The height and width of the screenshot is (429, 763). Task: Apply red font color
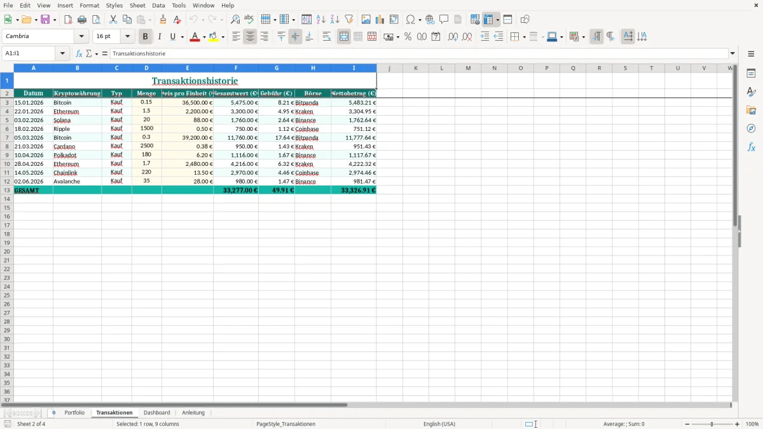(195, 37)
